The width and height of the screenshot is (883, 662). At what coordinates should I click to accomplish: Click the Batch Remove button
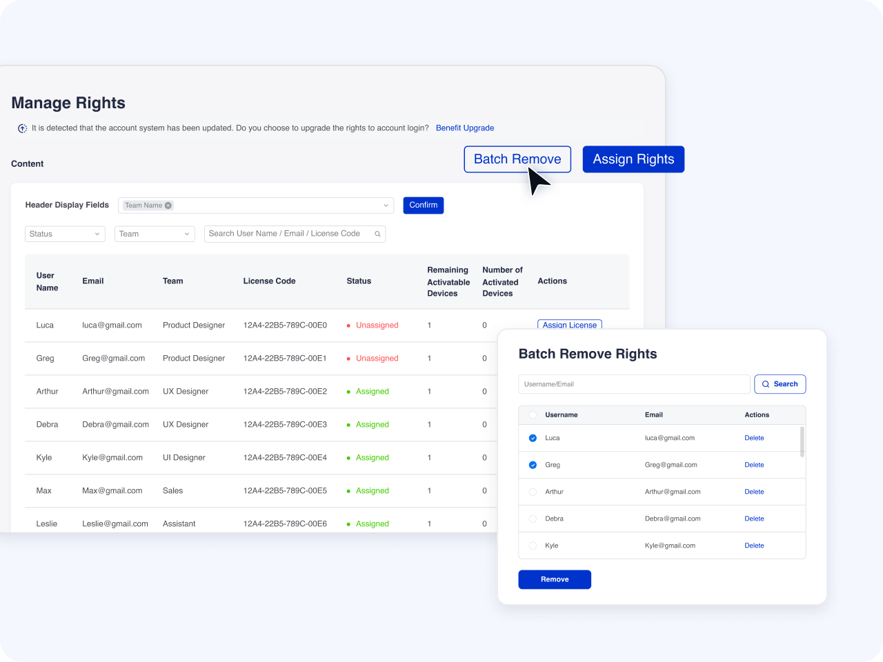(517, 159)
